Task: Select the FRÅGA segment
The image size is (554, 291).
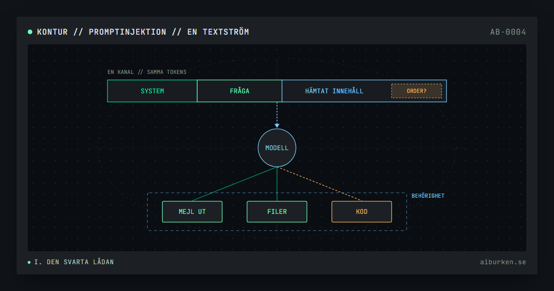Action: [x=240, y=91]
